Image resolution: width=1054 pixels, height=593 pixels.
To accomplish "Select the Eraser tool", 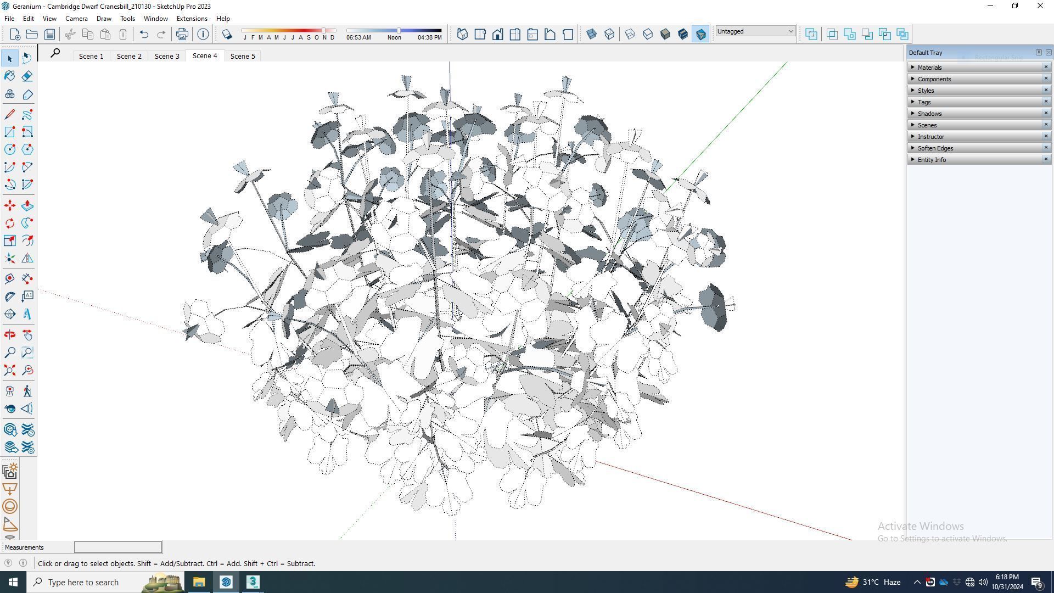I will pyautogui.click(x=27, y=76).
